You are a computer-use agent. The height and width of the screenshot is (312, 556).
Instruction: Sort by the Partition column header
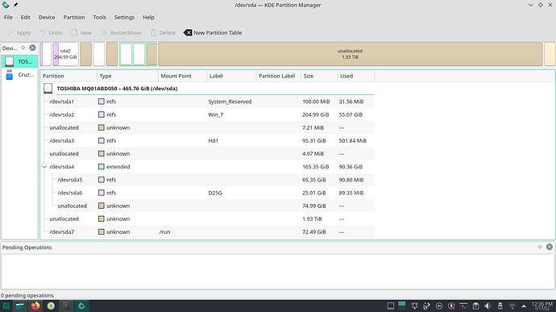click(x=68, y=76)
